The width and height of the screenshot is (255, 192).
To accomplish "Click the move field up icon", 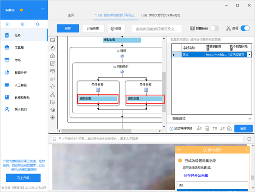I will [x=215, y=129].
